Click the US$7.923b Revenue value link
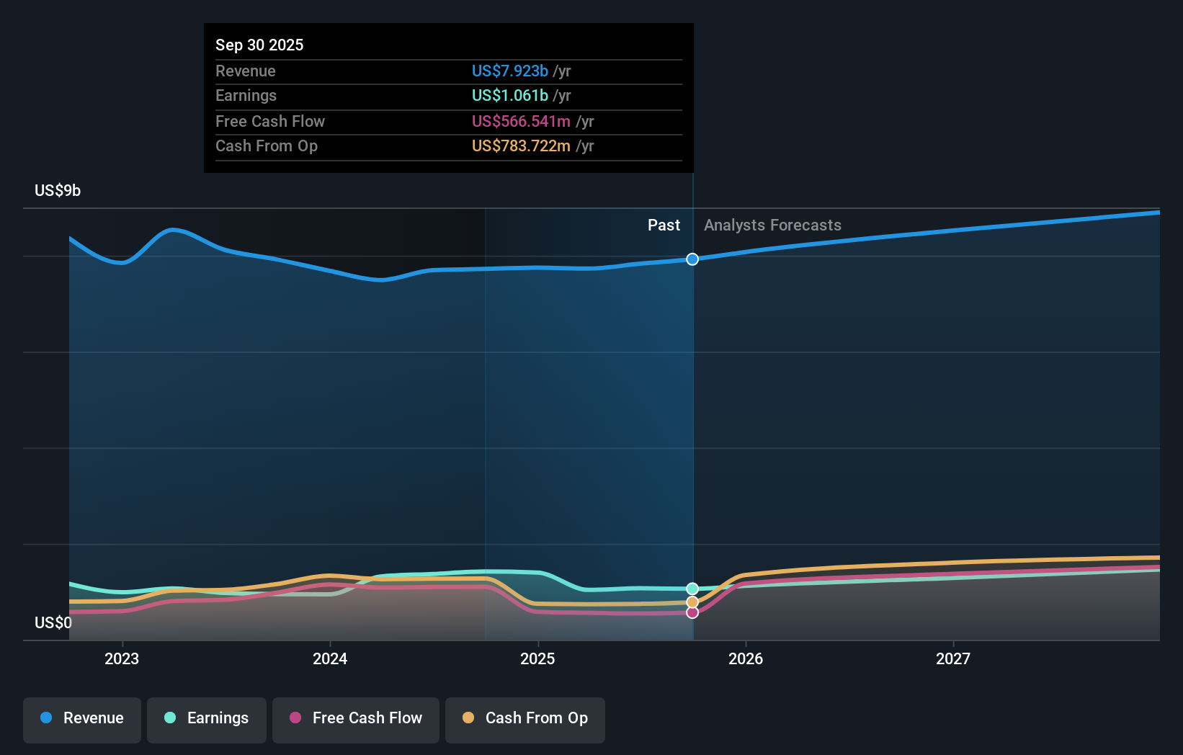This screenshot has width=1183, height=755. [510, 71]
